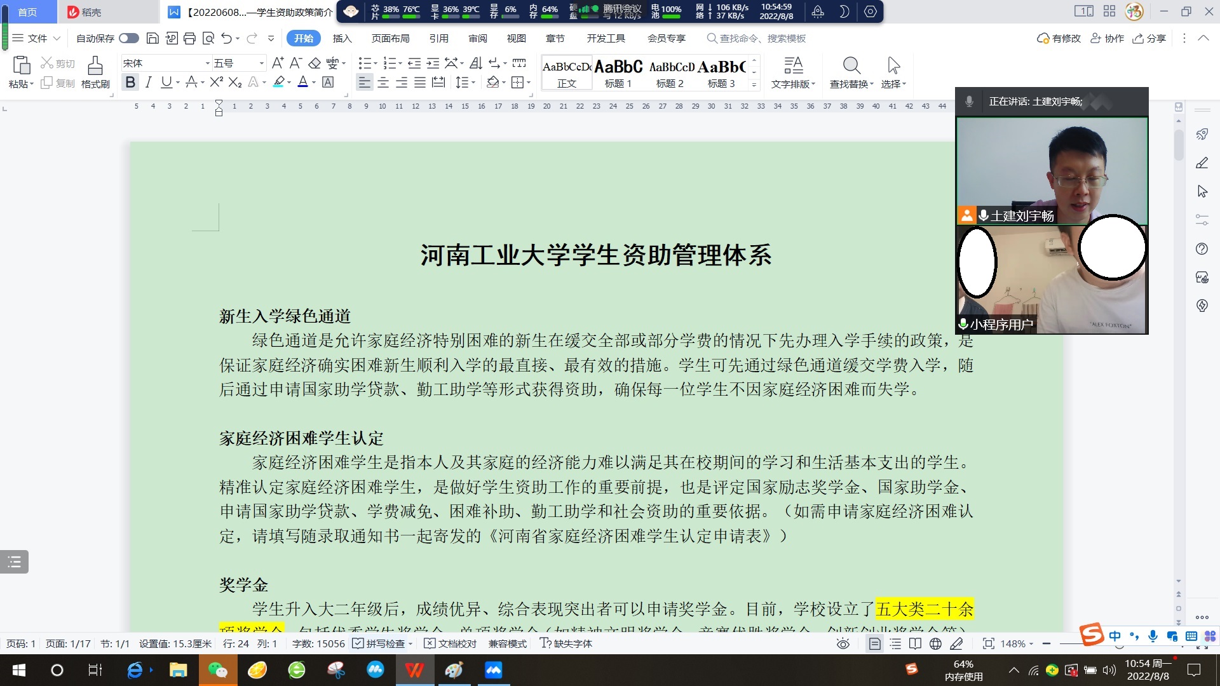Expand the File (文件) menu arrow
Image resolution: width=1220 pixels, height=686 pixels.
57,38
